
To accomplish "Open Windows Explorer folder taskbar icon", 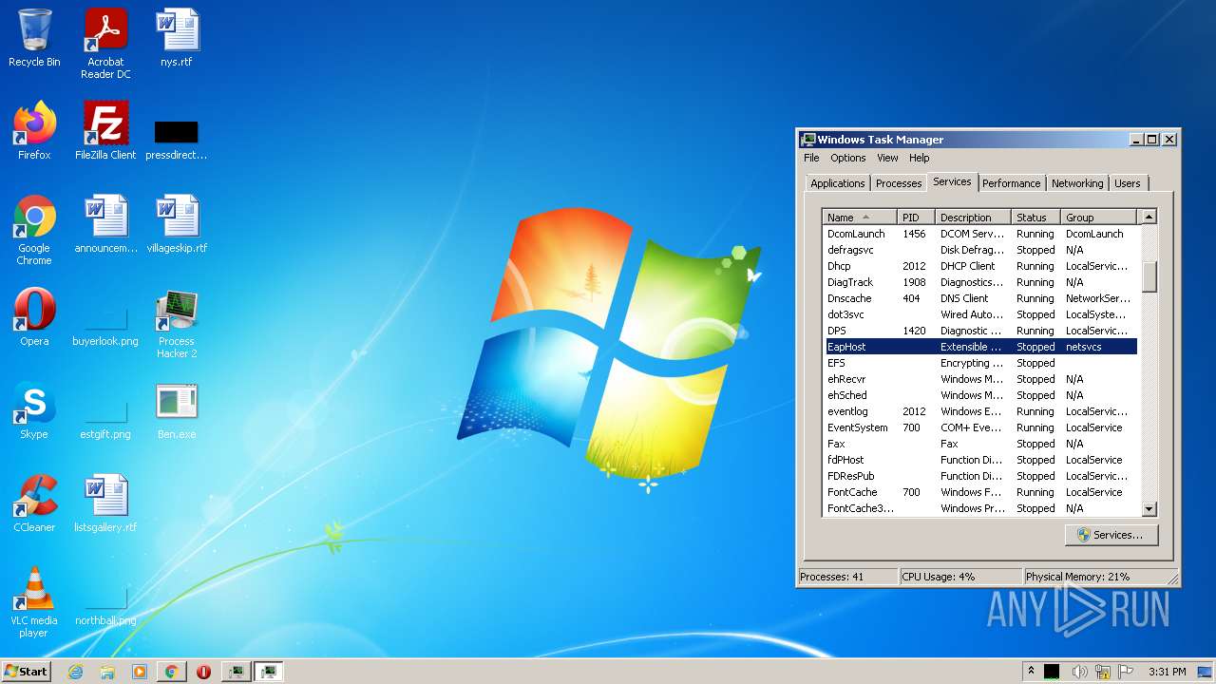I will 107,672.
